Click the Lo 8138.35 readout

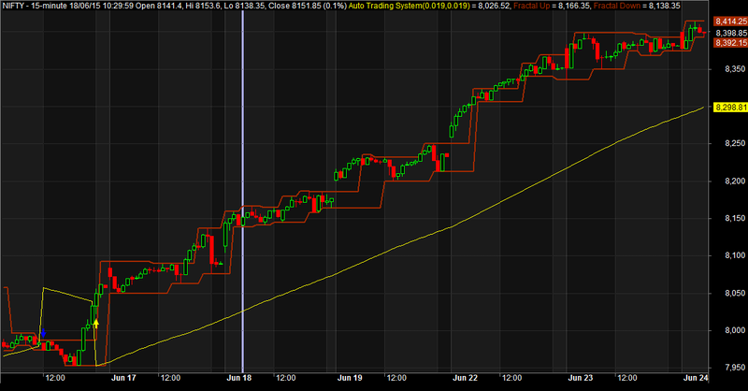pyautogui.click(x=244, y=6)
